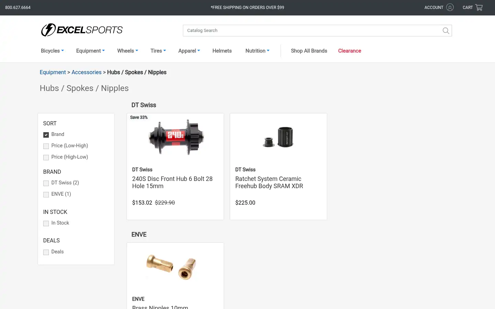The image size is (495, 309).
Task: Click the ENVE brand label on nipples card
Action: pyautogui.click(x=138, y=299)
